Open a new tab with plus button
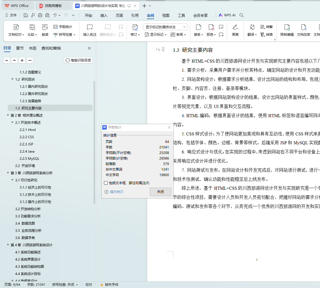Image resolution: width=320 pixels, height=288 pixels. (144, 6)
